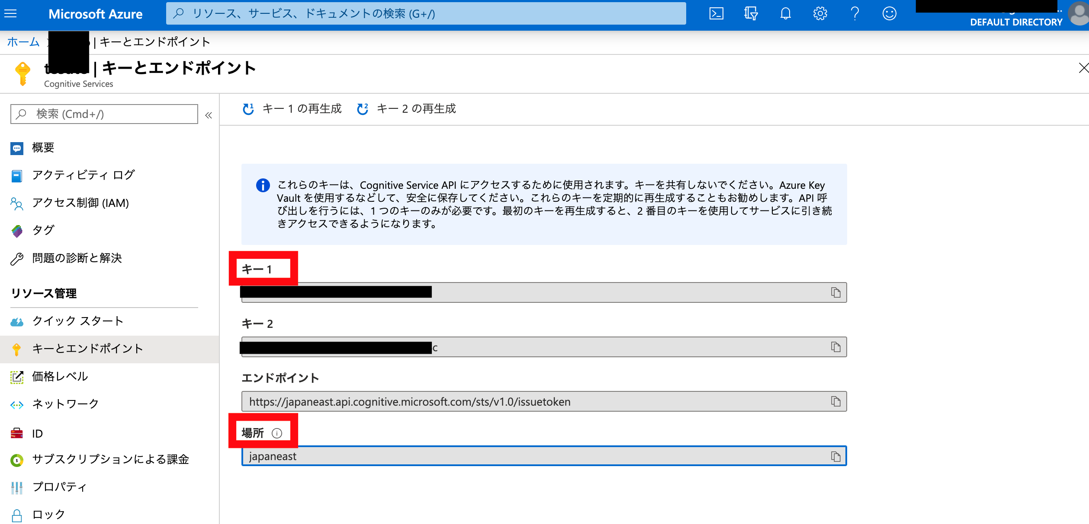
Task: Focus the sidebar 検索 (Cmd+/) field
Action: pos(104,114)
